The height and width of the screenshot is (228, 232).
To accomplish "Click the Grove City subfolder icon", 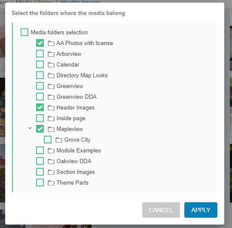I will pyautogui.click(x=59, y=140).
